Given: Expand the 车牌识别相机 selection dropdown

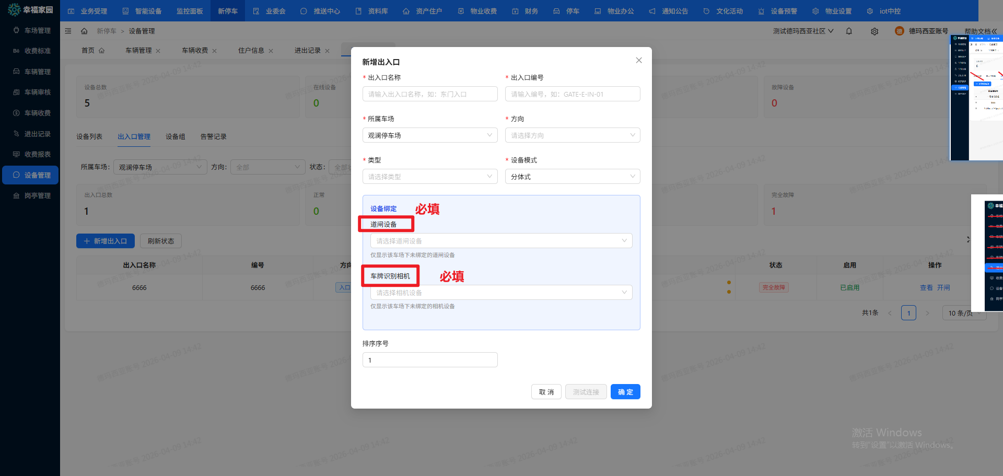Looking at the screenshot, I should pyautogui.click(x=501, y=293).
